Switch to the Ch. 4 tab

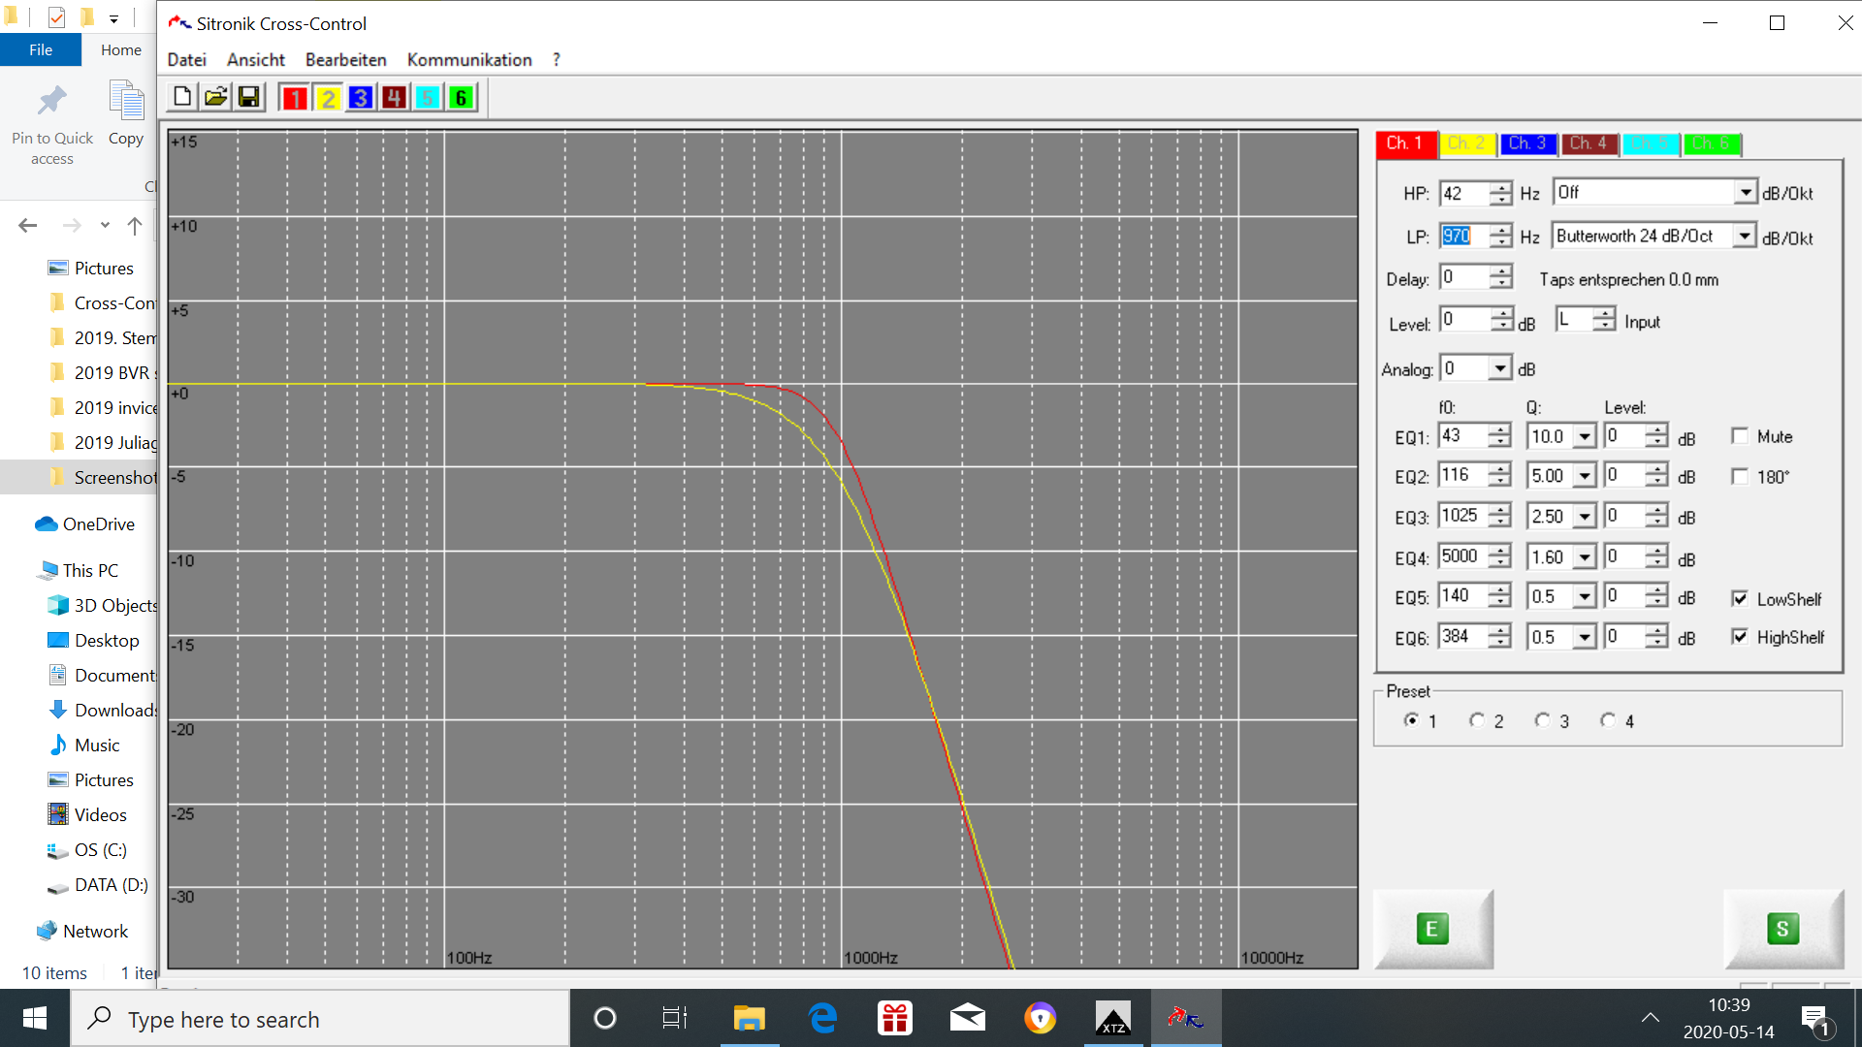tap(1589, 143)
